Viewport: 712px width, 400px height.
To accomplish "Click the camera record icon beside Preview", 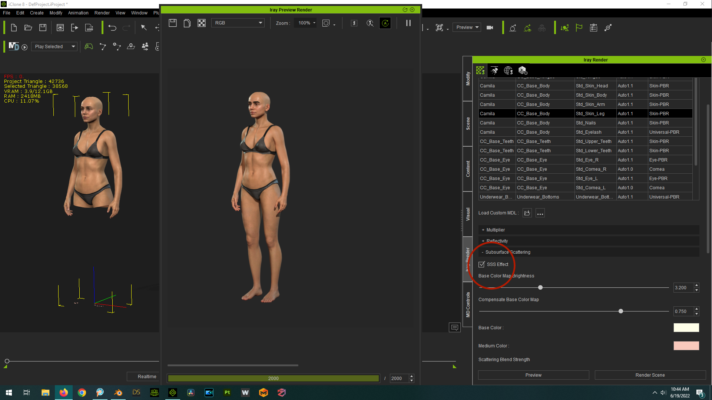I will [490, 27].
